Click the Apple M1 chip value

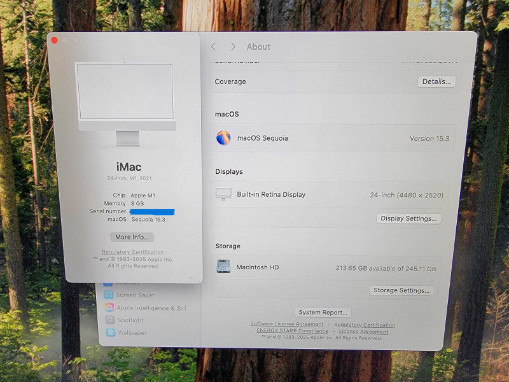(143, 195)
